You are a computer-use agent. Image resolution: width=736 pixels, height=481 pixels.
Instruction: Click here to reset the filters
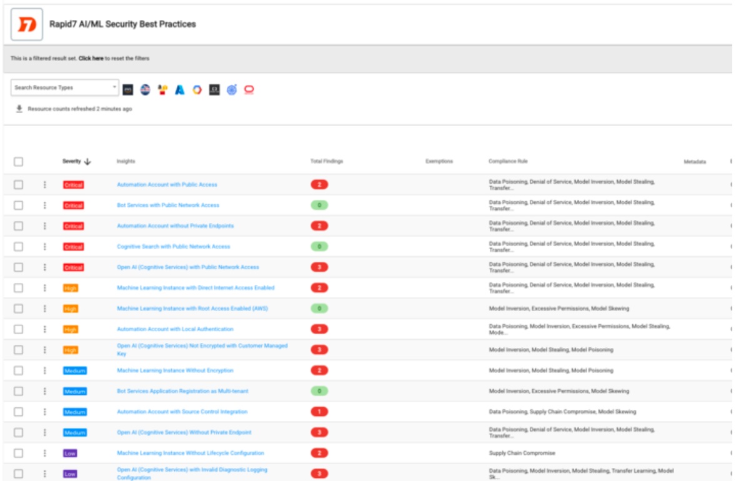coord(91,59)
